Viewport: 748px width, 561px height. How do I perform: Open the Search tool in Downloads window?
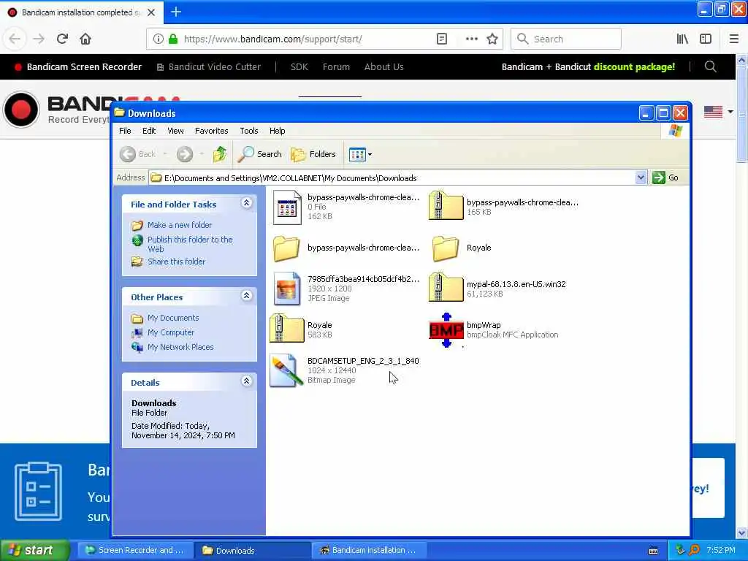[x=260, y=154]
